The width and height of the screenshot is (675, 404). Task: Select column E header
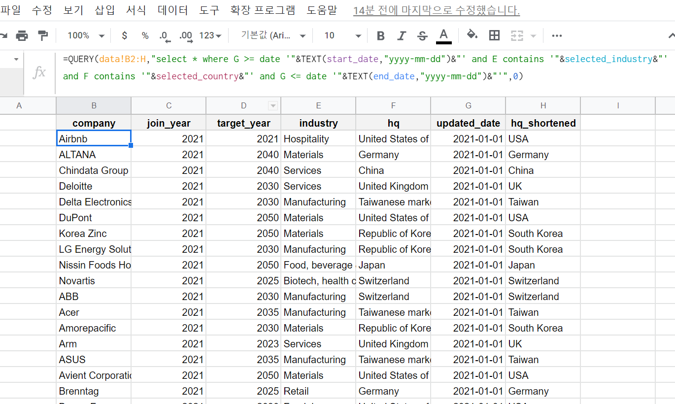[x=318, y=105]
